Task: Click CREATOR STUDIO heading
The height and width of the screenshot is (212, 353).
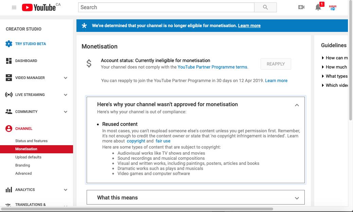Action: tap(23, 29)
